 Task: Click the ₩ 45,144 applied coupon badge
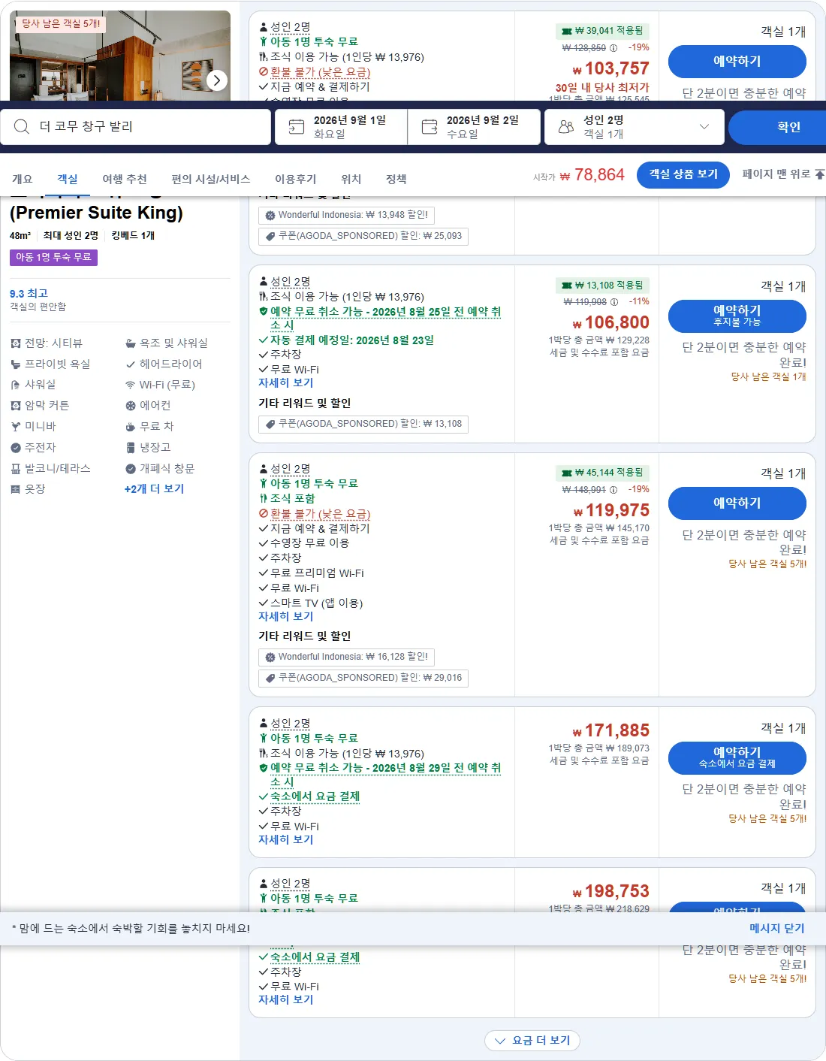602,473
